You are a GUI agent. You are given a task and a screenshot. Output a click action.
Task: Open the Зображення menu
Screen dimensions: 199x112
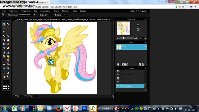click(26, 11)
